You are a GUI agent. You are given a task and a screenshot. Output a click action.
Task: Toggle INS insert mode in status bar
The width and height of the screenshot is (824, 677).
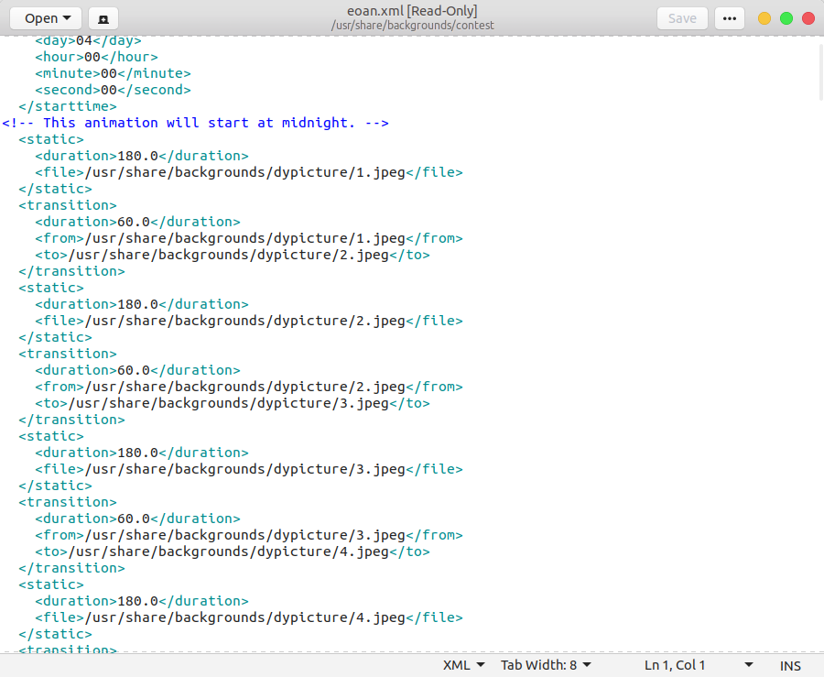point(790,665)
